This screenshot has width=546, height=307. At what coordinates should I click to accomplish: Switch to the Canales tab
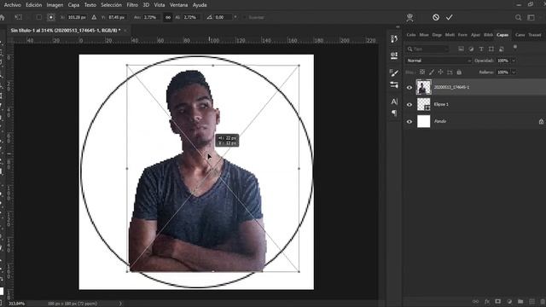point(520,35)
